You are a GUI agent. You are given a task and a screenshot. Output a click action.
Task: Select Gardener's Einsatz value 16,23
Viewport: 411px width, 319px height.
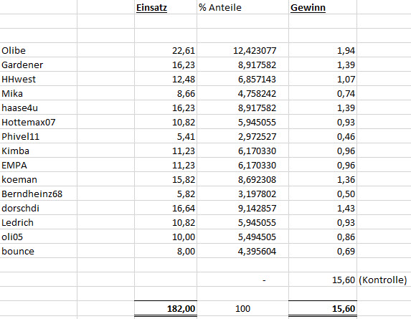[x=166, y=65]
